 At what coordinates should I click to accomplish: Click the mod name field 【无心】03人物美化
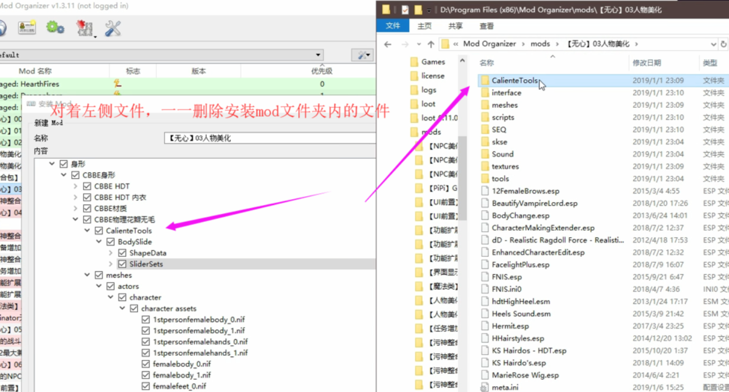coord(270,138)
